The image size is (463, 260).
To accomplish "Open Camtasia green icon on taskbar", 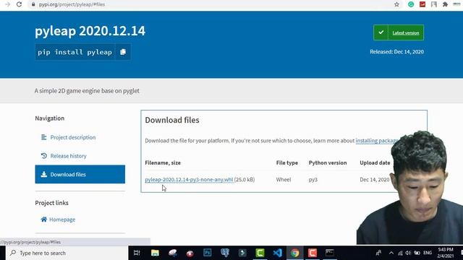I will point(260,253).
